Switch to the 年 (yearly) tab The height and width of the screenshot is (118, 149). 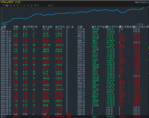[21, 5]
